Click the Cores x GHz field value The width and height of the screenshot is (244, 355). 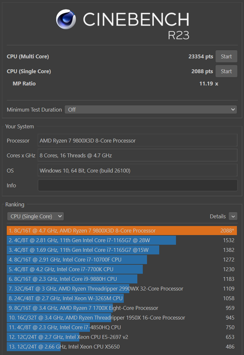[137, 155]
